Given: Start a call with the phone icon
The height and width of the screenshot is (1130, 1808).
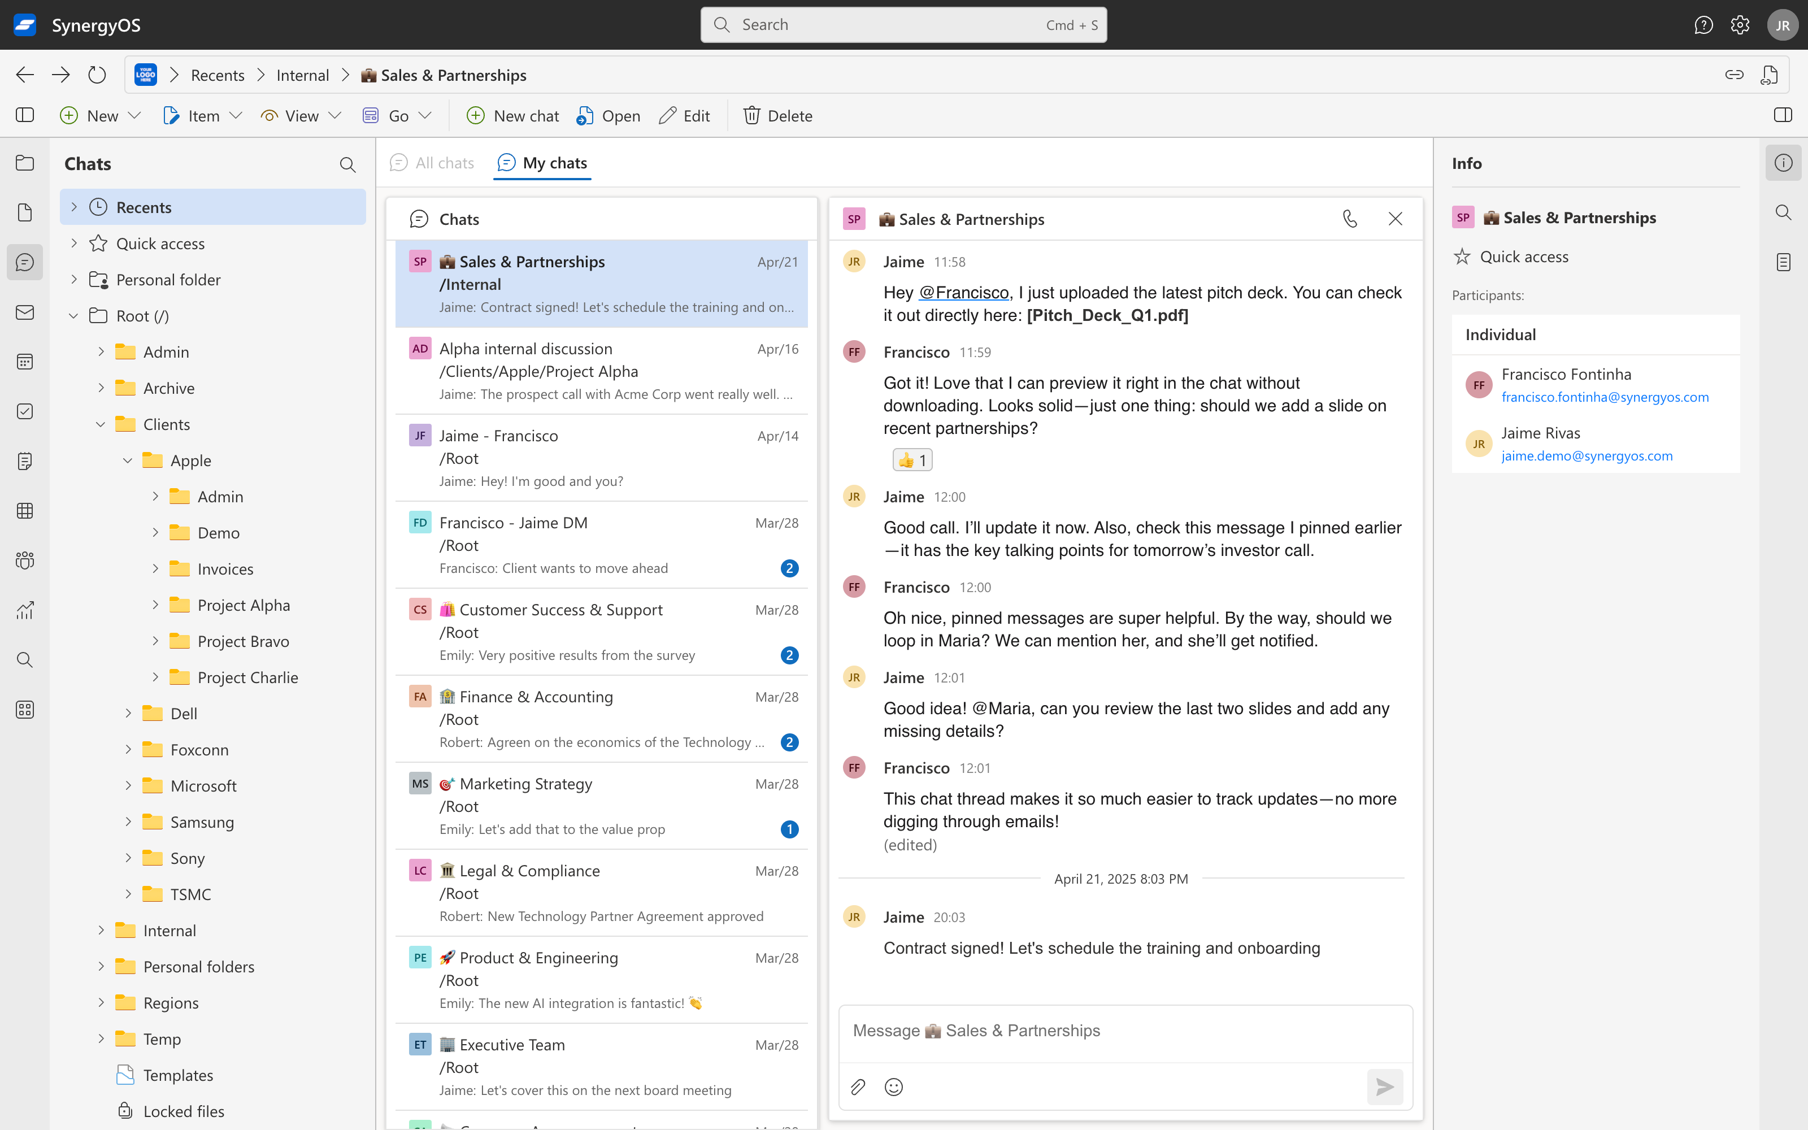Looking at the screenshot, I should (x=1350, y=219).
